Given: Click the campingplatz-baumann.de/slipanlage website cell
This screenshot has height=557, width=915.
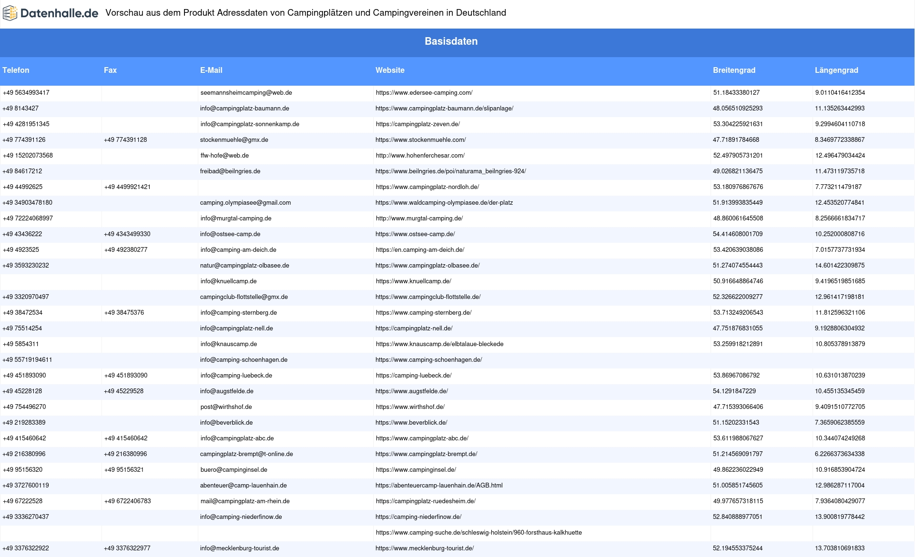Looking at the screenshot, I should (x=444, y=109).
